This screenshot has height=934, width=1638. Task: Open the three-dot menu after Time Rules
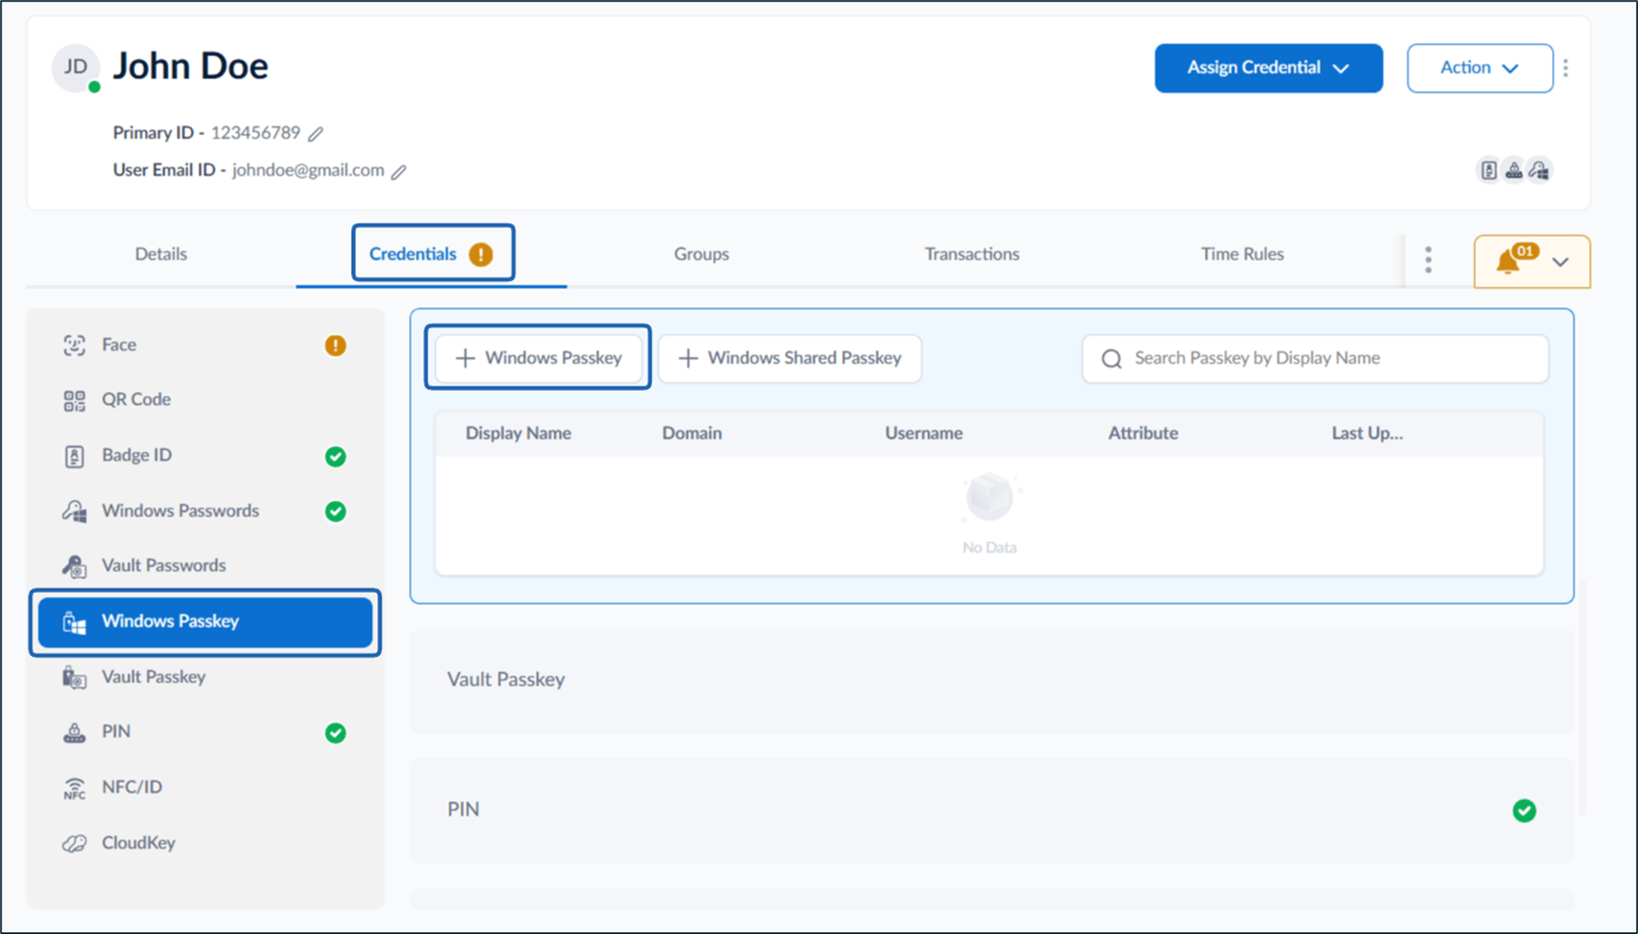(x=1428, y=260)
